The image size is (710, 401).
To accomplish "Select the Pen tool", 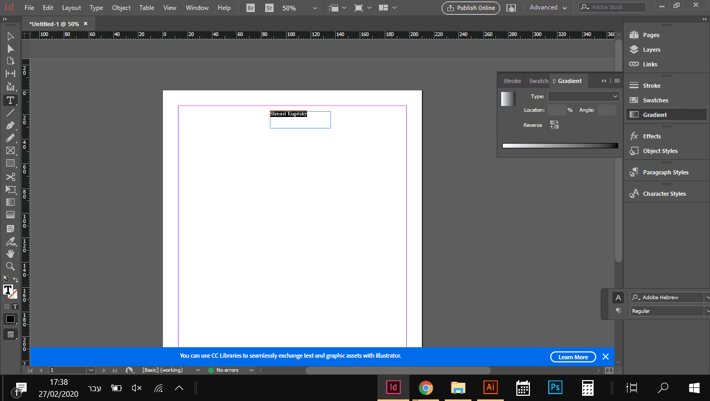I will 10,126.
